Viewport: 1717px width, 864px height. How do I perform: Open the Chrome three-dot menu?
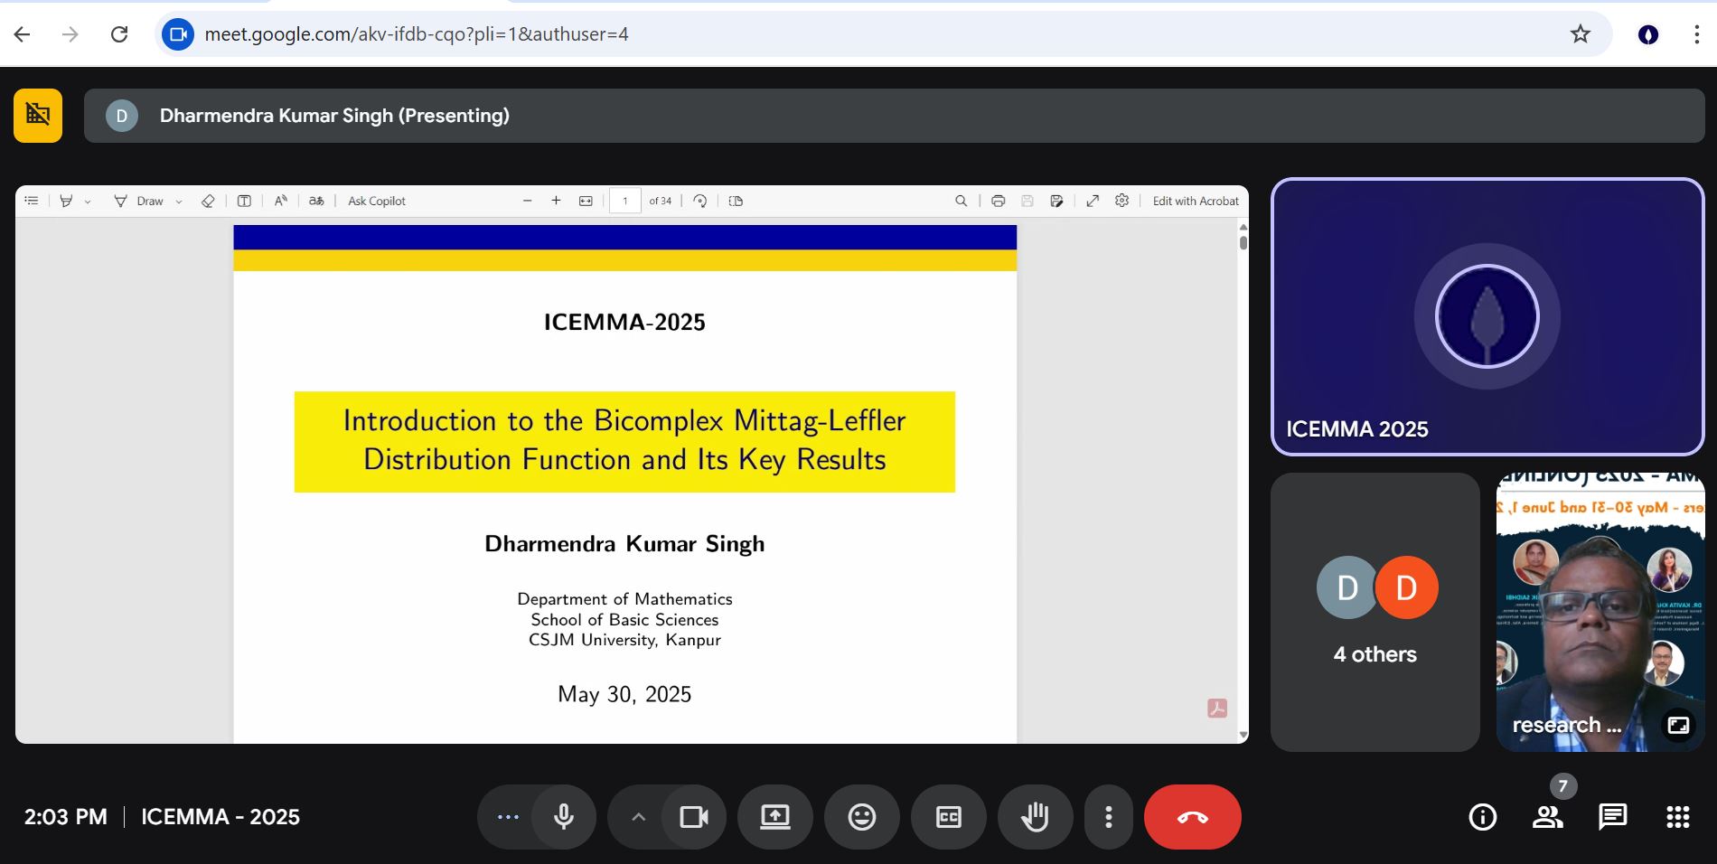(x=1696, y=34)
